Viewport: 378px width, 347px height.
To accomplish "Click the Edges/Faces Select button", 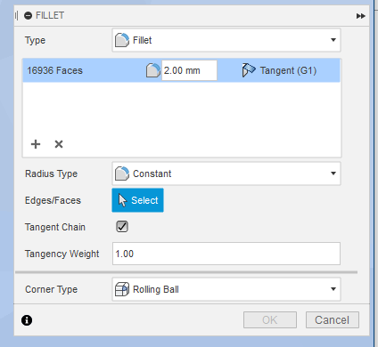I will pyautogui.click(x=137, y=200).
